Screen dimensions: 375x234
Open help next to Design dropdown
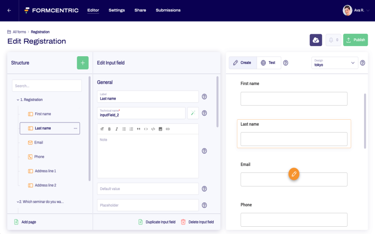tap(363, 63)
